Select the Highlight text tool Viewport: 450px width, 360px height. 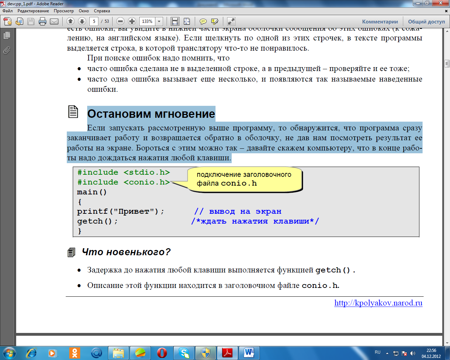pos(214,21)
